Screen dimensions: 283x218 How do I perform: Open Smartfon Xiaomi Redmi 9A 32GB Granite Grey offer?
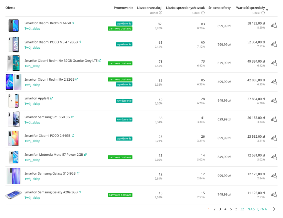click(x=61, y=61)
